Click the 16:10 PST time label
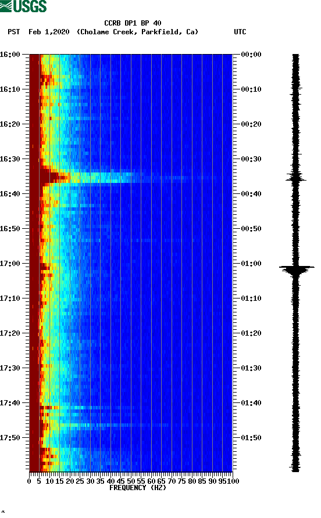Viewport: 321px width, 518px height. [10, 89]
